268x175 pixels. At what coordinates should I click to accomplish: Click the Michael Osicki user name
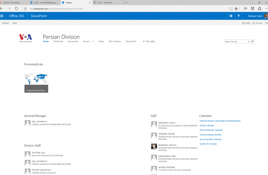coord(255,16)
